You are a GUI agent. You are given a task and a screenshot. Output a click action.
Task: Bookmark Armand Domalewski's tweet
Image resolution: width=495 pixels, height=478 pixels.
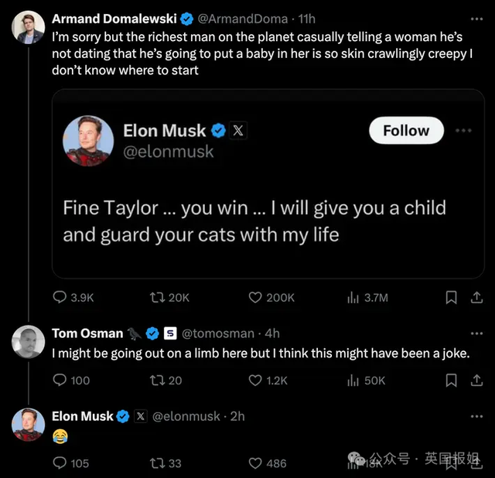point(452,297)
